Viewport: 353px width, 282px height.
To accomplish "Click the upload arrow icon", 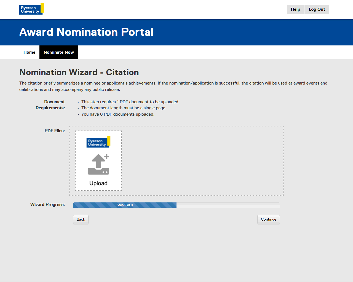I will (98, 164).
